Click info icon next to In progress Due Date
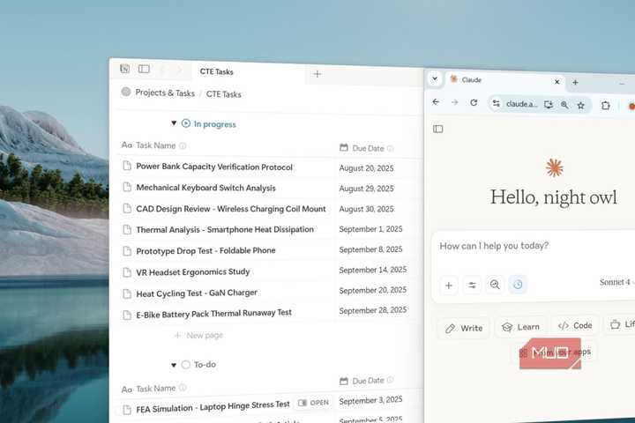This screenshot has width=635, height=423. [391, 148]
